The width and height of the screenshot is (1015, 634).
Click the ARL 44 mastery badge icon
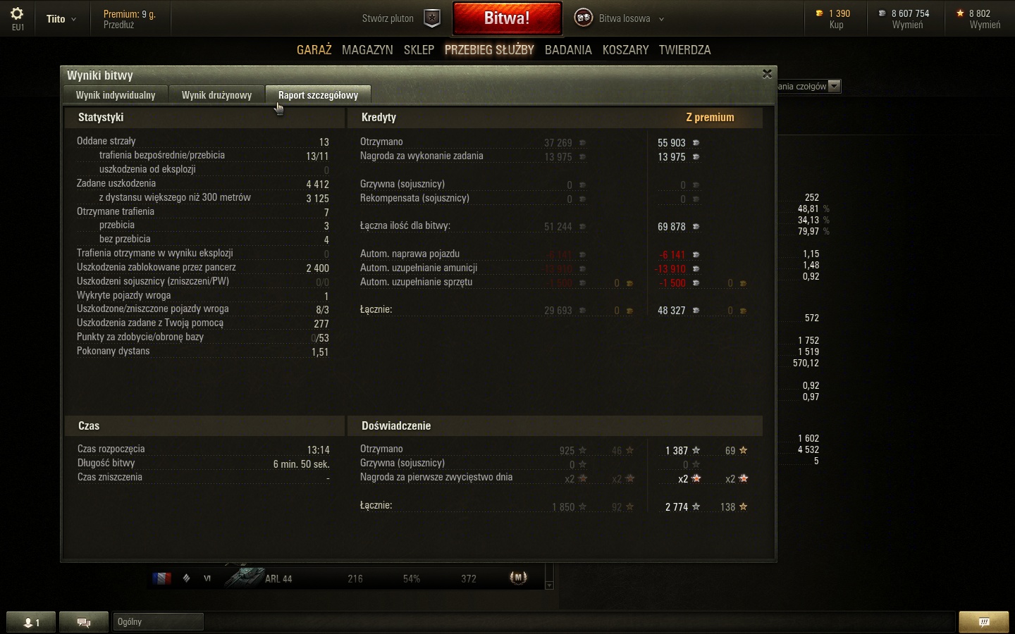(518, 578)
